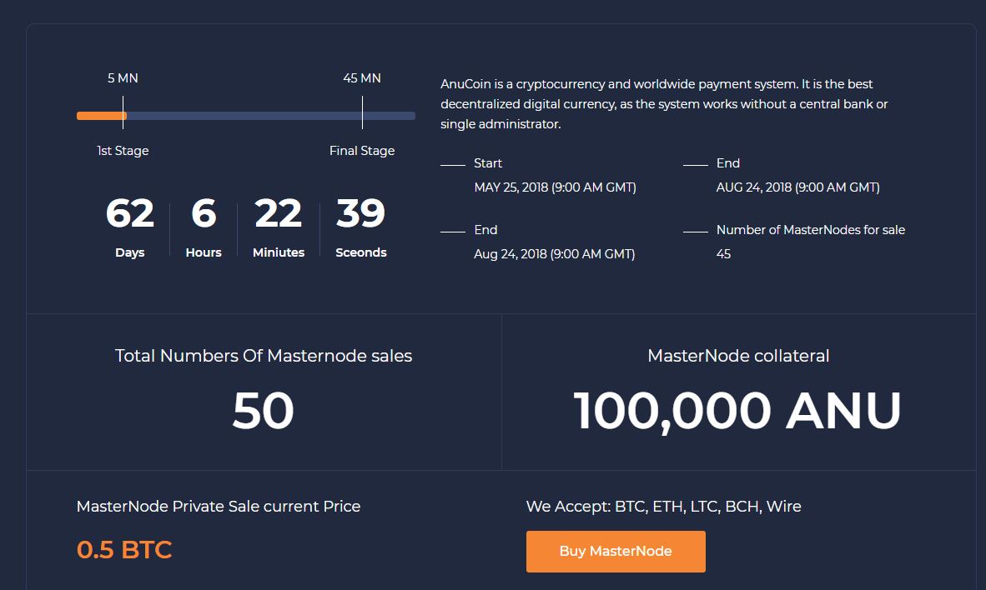Click the 1st Stage label
The width and height of the screenshot is (986, 590).
tap(123, 151)
